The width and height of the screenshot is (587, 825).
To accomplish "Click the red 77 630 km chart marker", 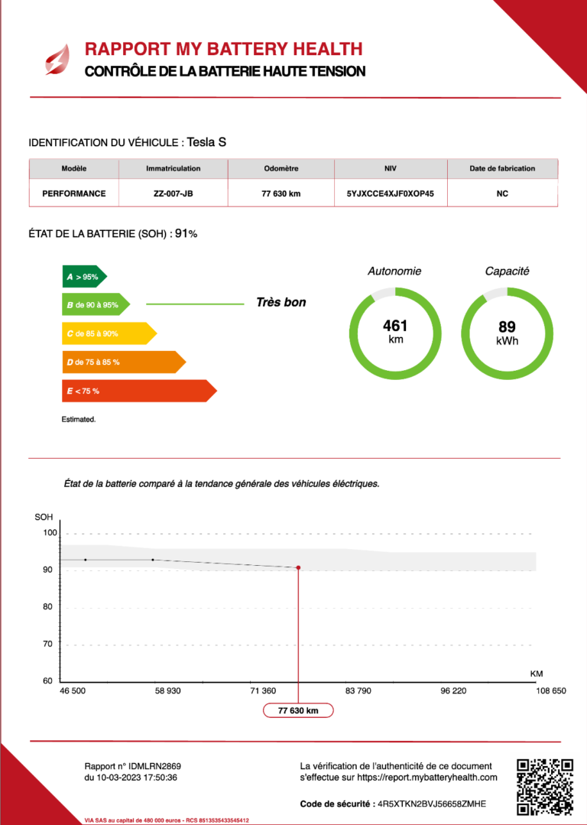I will (298, 568).
